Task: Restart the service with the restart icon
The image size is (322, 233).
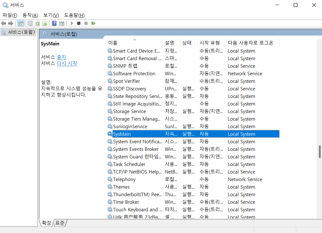Action: tap(93, 23)
